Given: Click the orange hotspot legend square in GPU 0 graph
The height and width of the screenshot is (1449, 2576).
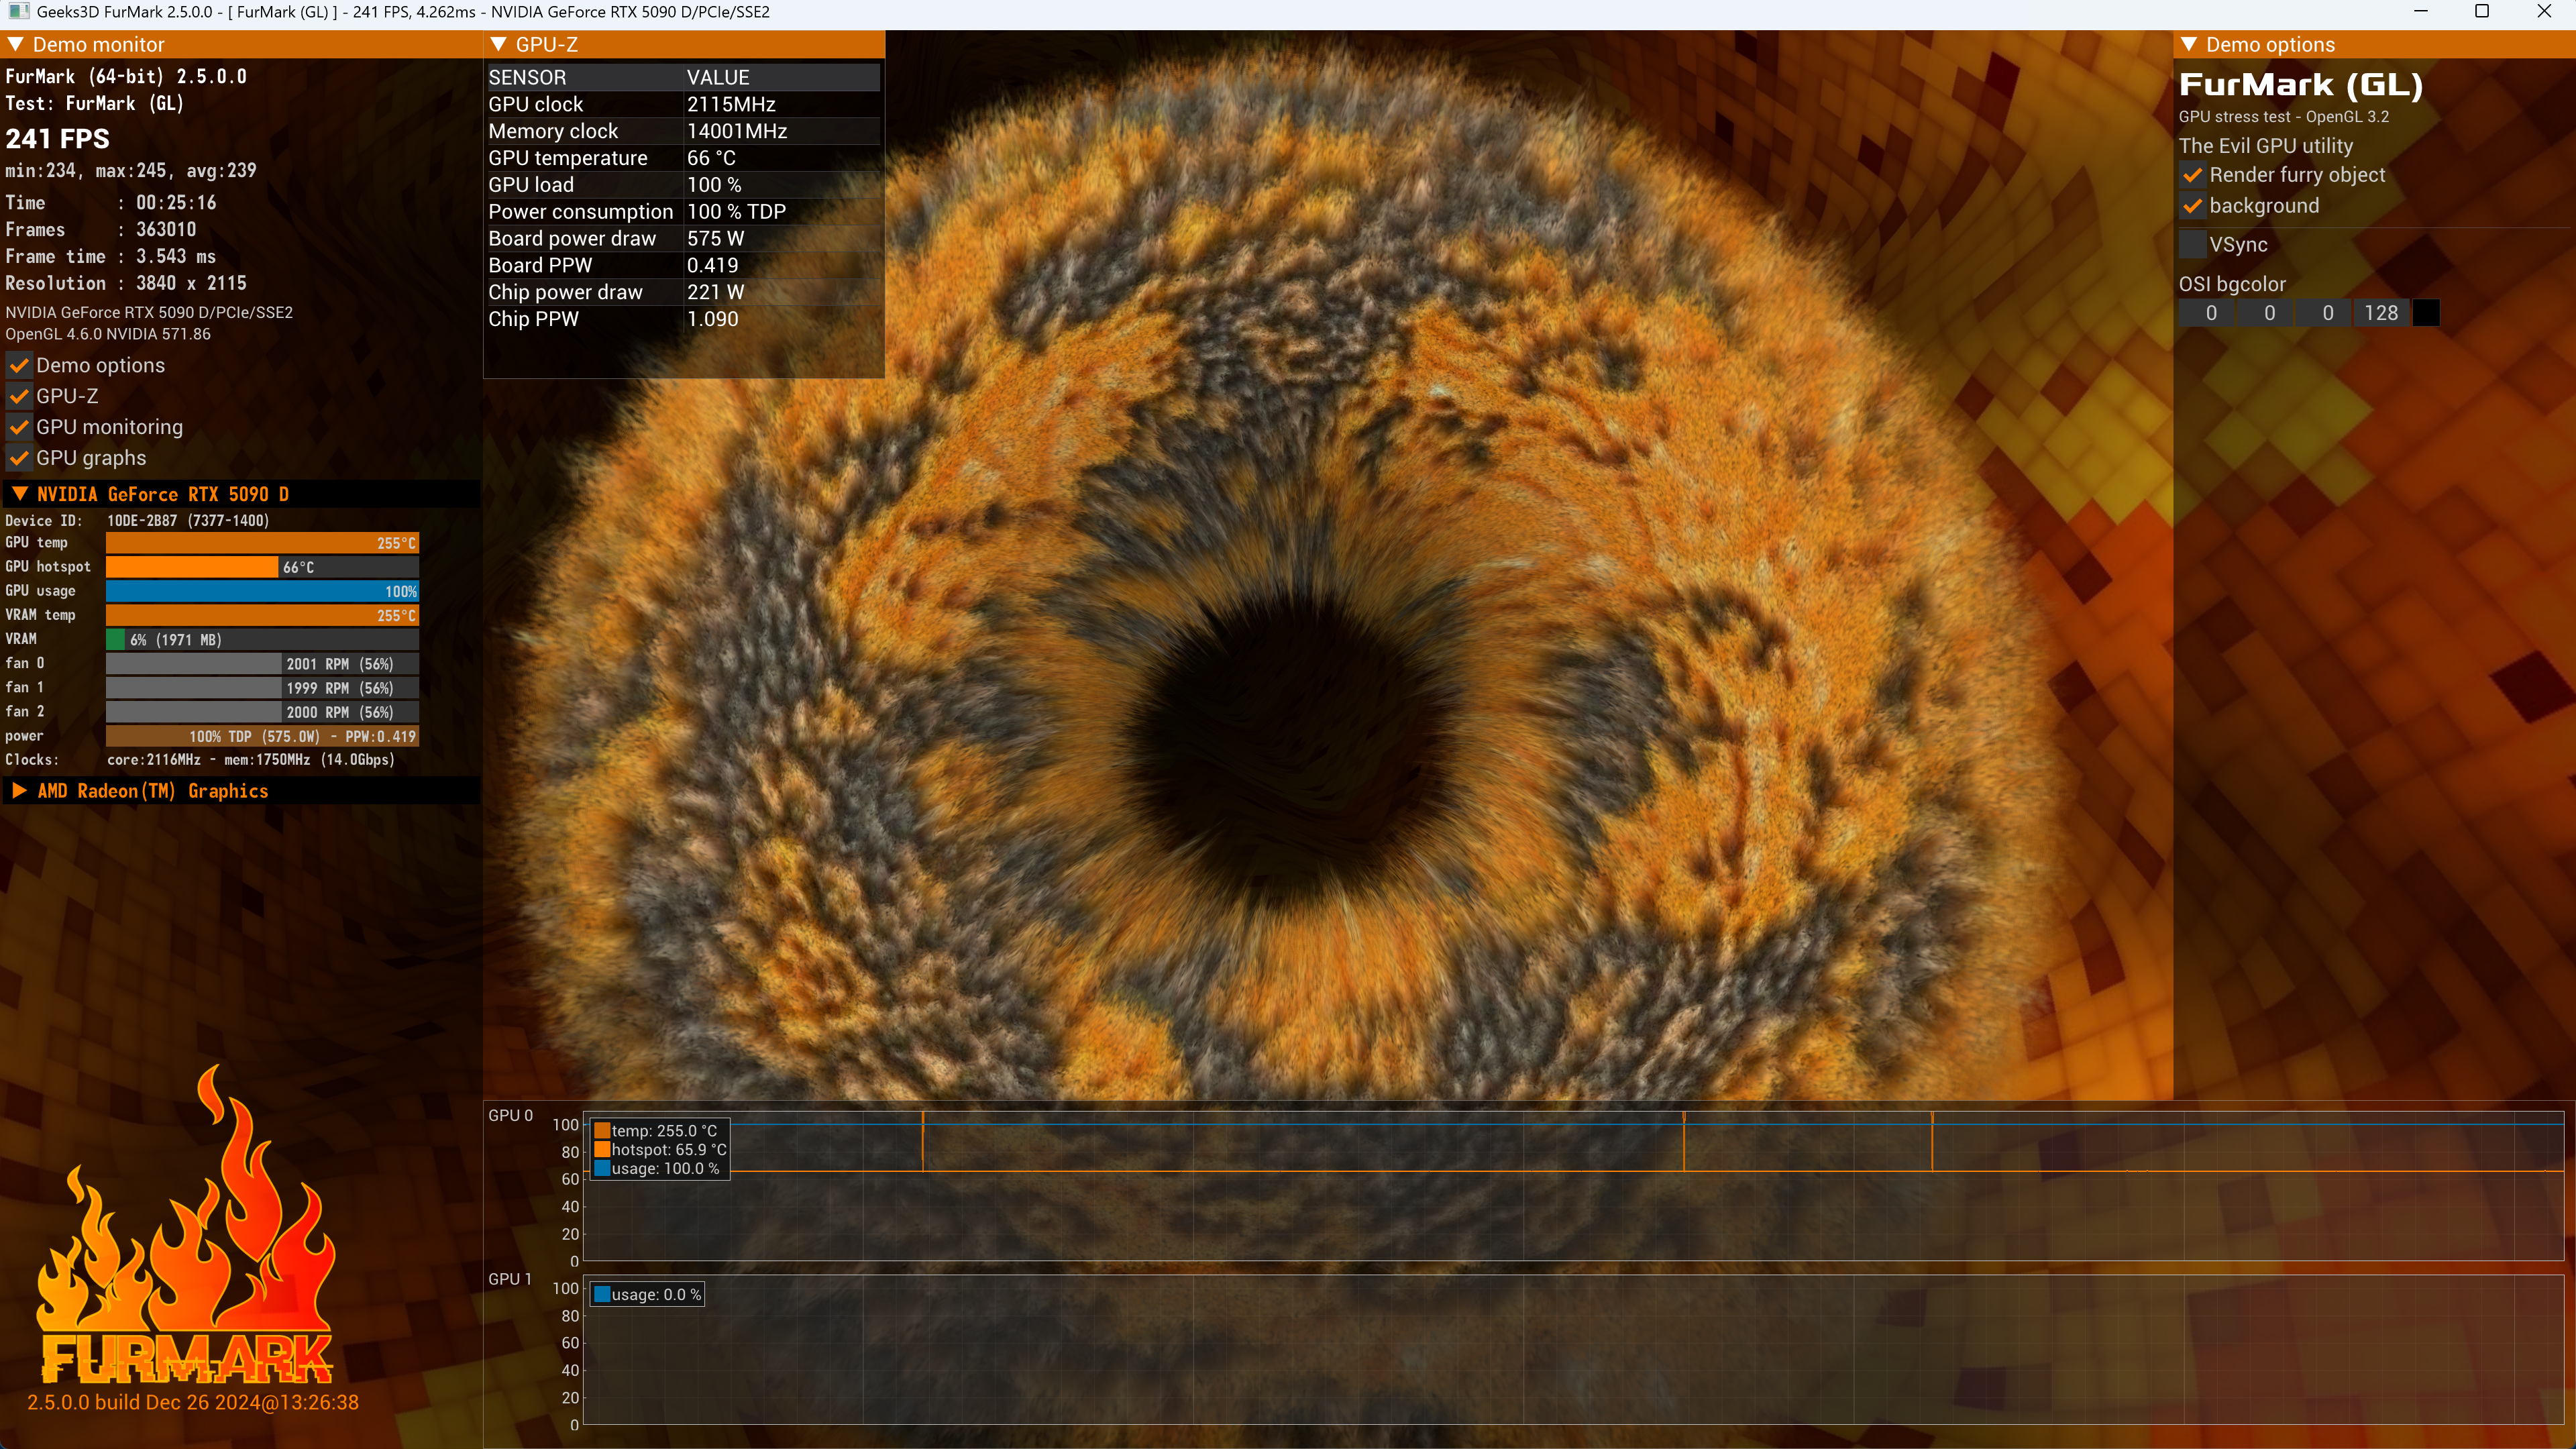Looking at the screenshot, I should click(x=602, y=1150).
